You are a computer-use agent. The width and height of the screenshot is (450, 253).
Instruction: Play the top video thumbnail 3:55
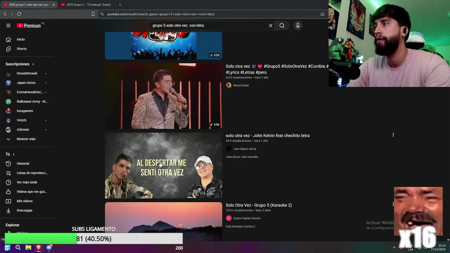(x=163, y=46)
